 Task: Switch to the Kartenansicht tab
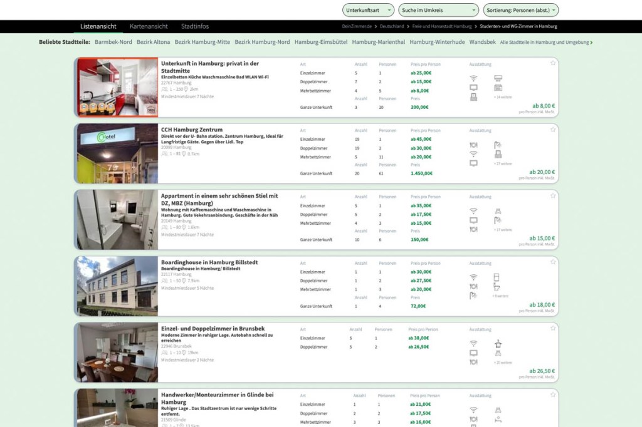tap(149, 26)
